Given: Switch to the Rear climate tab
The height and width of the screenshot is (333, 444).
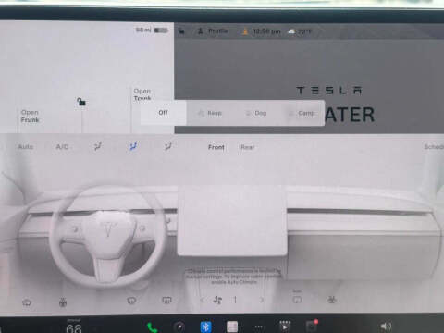Looking at the screenshot, I should (247, 147).
